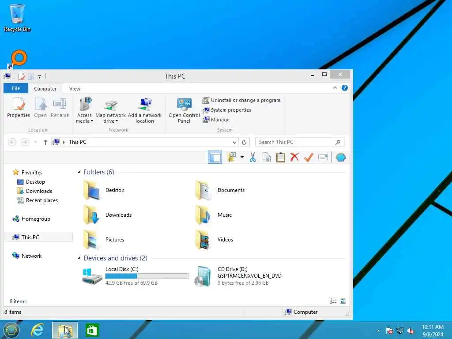The width and height of the screenshot is (452, 339).
Task: Select Homegroup in navigation pane
Action: click(31, 219)
